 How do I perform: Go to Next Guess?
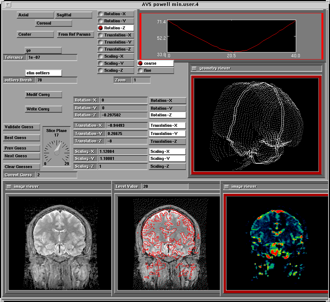22,156
